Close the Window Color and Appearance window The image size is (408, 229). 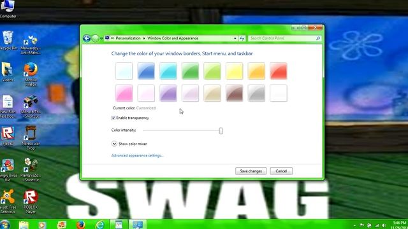pyautogui.click(x=316, y=27)
